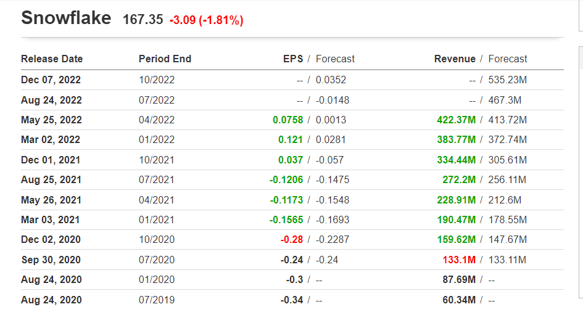Click period end 01/2022
The image size is (583, 320).
(157, 140)
